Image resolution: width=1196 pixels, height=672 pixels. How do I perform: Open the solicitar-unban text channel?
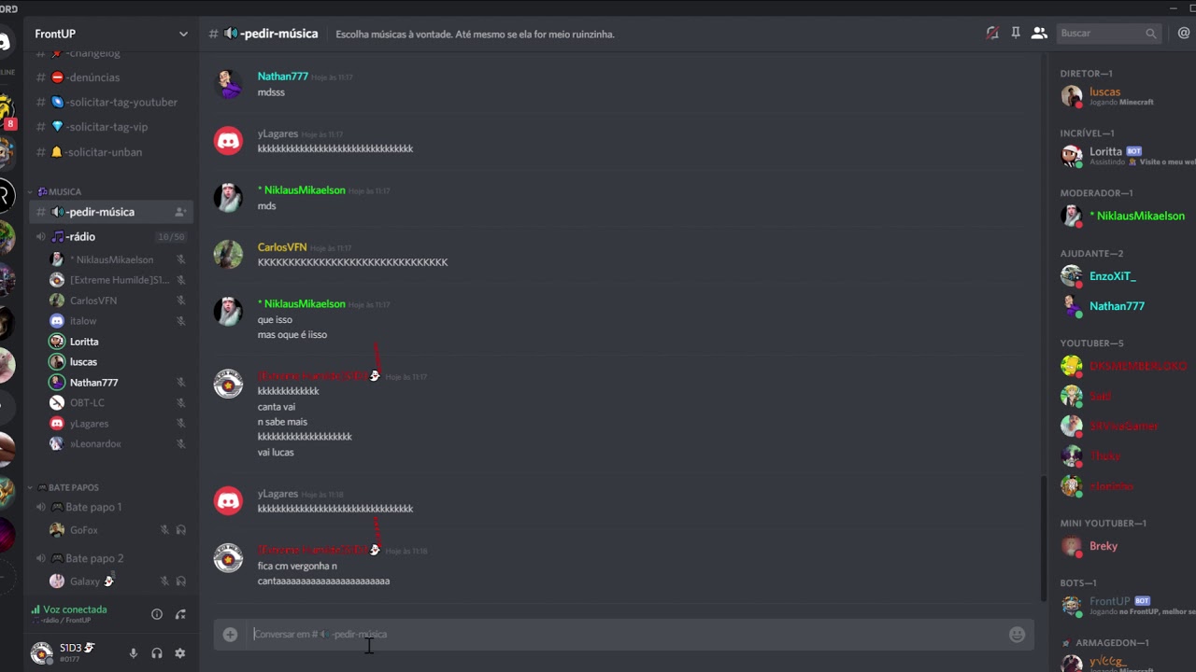[x=104, y=152]
